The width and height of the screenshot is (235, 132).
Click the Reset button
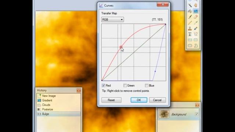pos(111,100)
